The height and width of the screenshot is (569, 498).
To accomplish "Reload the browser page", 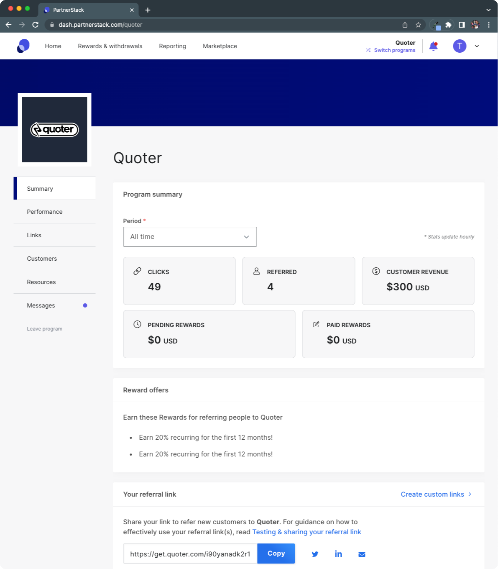I will 36,25.
